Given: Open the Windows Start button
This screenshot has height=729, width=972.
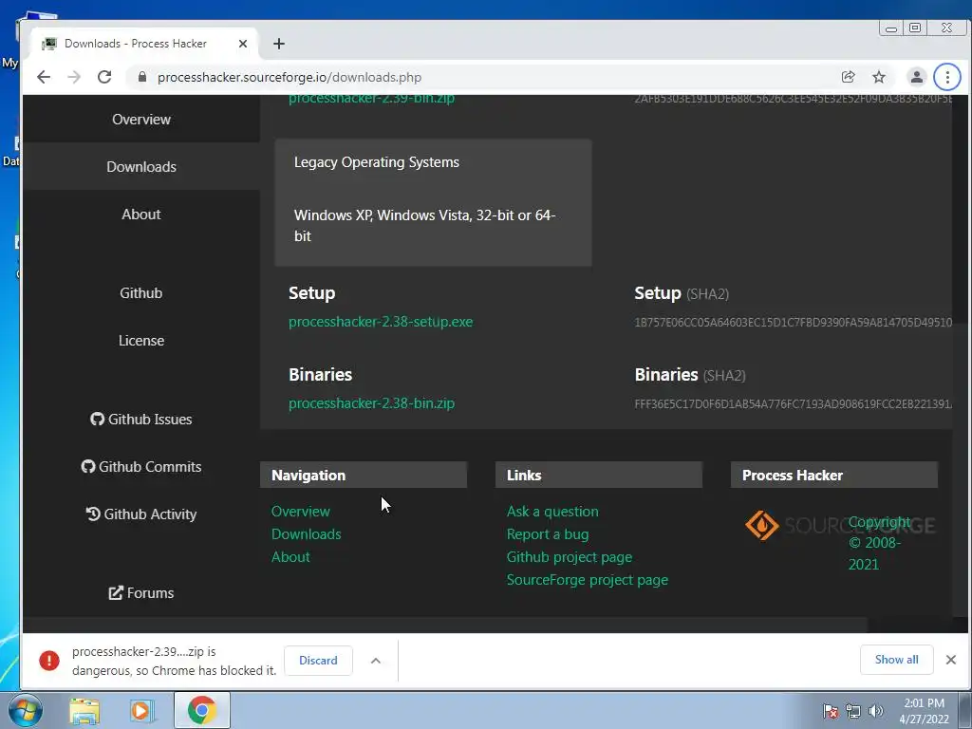Looking at the screenshot, I should (26, 710).
